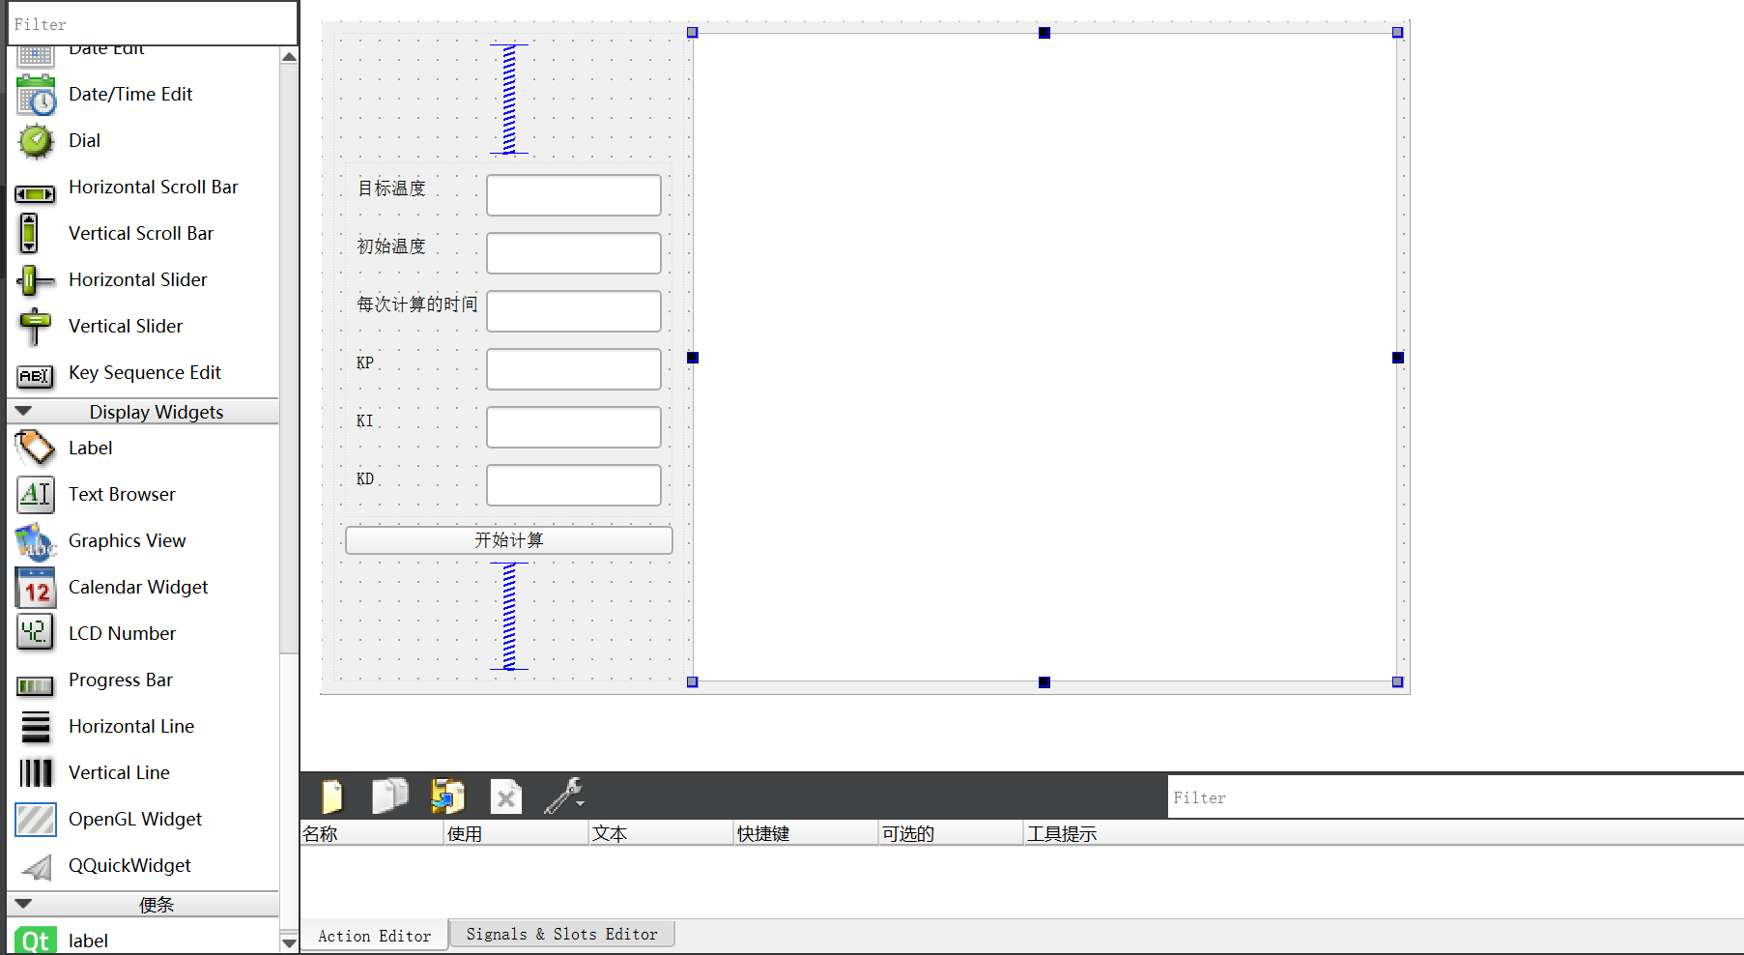The image size is (1744, 955).
Task: Click the KP input field on the form
Action: [x=573, y=368]
